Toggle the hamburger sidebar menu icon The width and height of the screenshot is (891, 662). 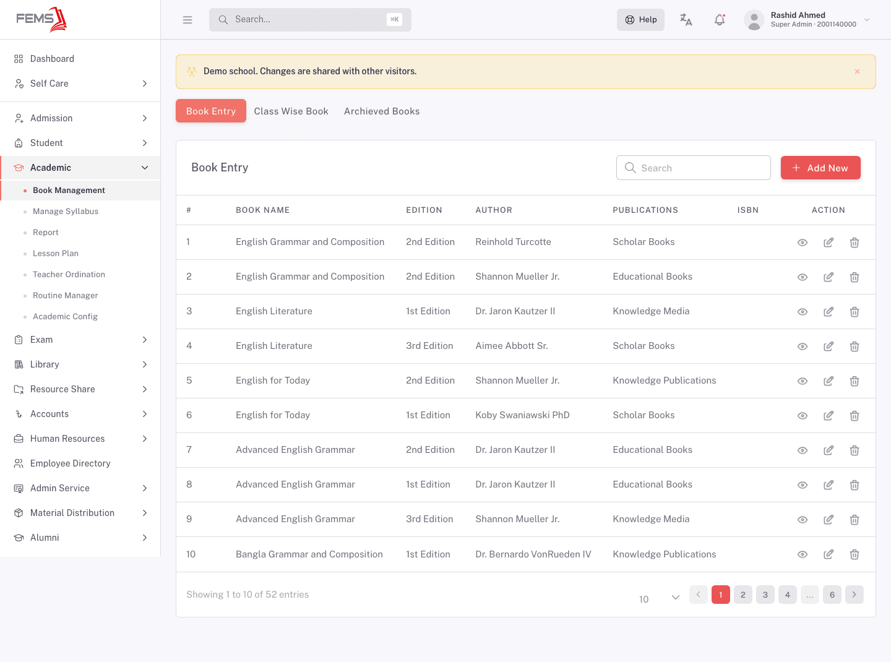click(x=187, y=20)
